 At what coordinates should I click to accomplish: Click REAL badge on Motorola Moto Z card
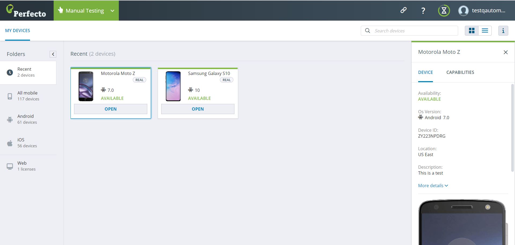(139, 80)
